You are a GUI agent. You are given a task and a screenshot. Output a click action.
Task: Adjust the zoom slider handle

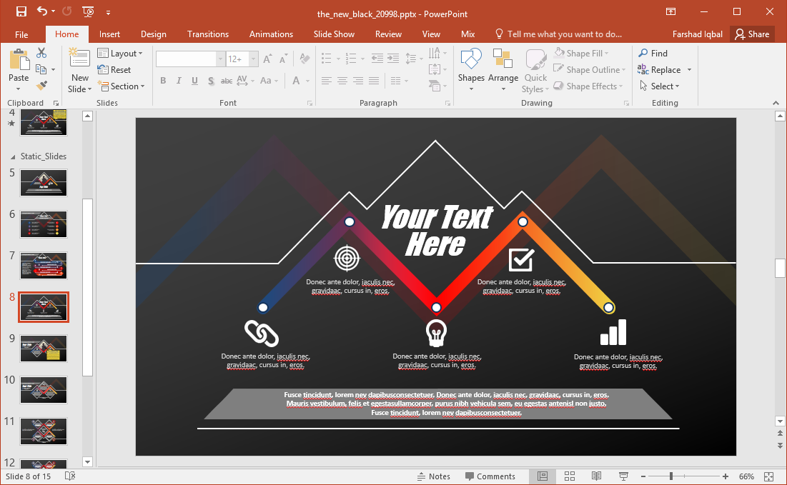[671, 476]
